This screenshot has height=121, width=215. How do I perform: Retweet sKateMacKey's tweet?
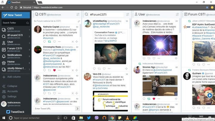pyautogui.click(x=99, y=69)
